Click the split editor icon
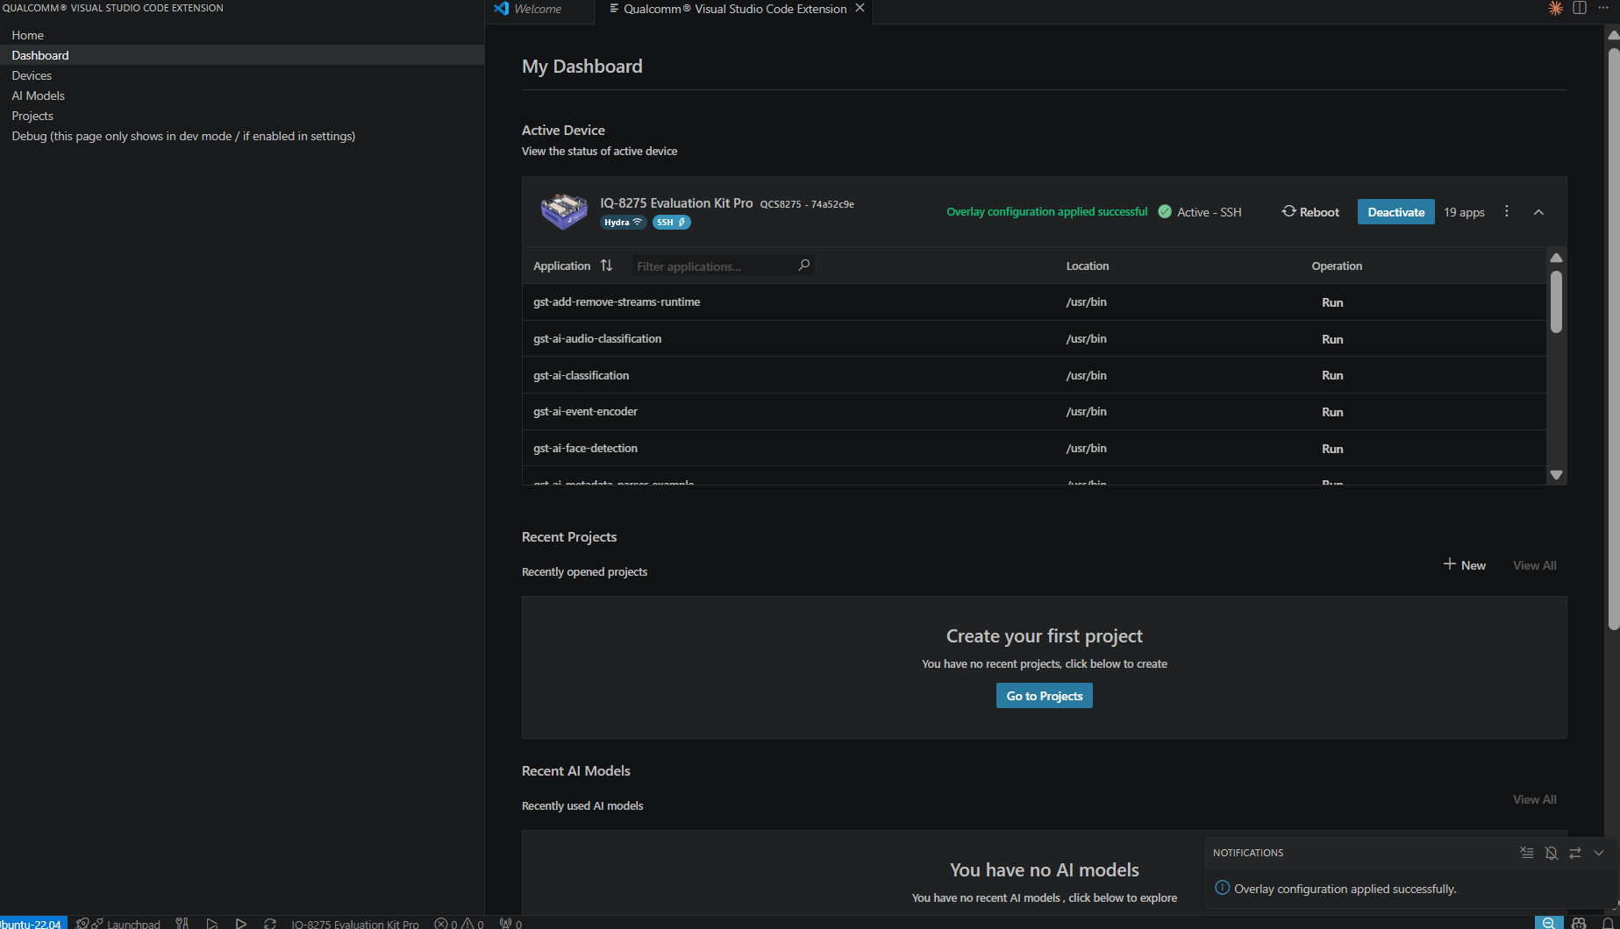Image resolution: width=1620 pixels, height=929 pixels. click(x=1580, y=8)
